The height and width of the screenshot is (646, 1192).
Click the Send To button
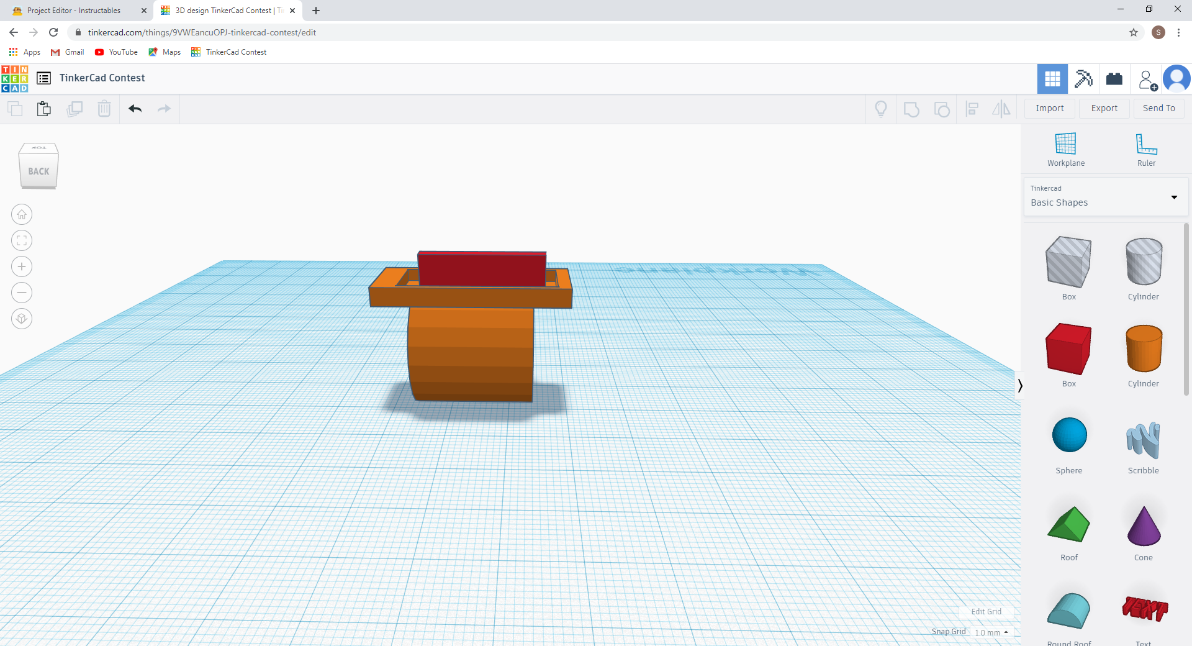point(1159,108)
